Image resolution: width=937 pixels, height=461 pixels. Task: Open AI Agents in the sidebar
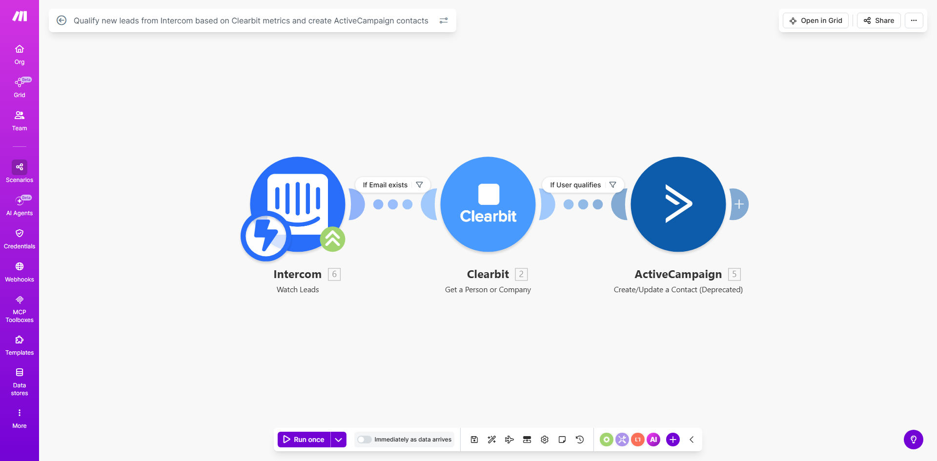20,206
